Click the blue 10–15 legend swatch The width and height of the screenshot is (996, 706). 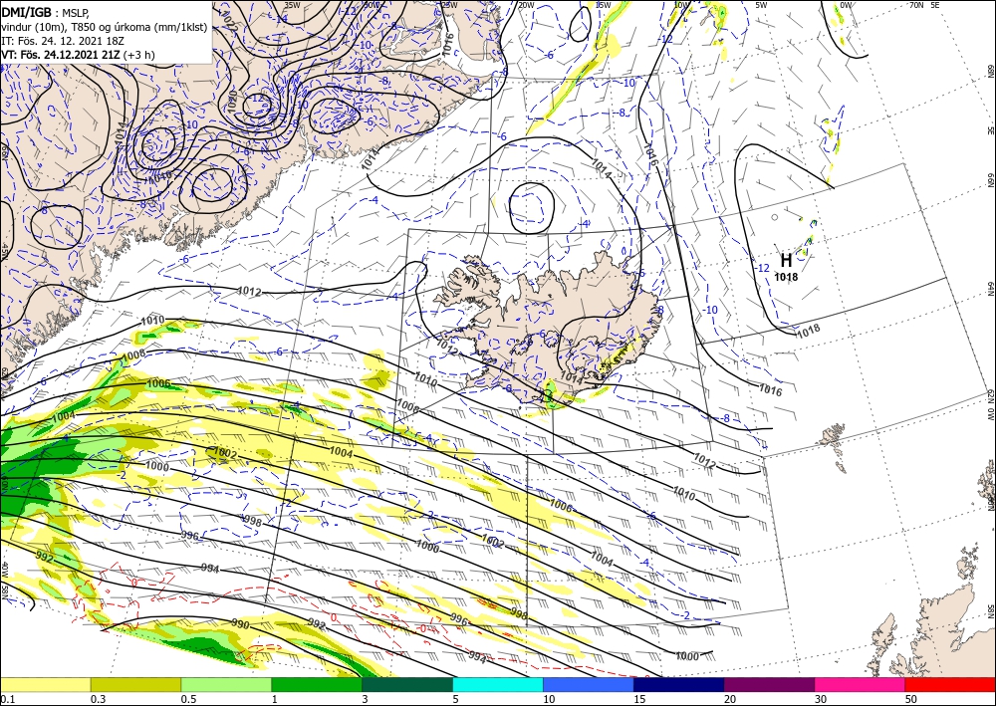589,684
